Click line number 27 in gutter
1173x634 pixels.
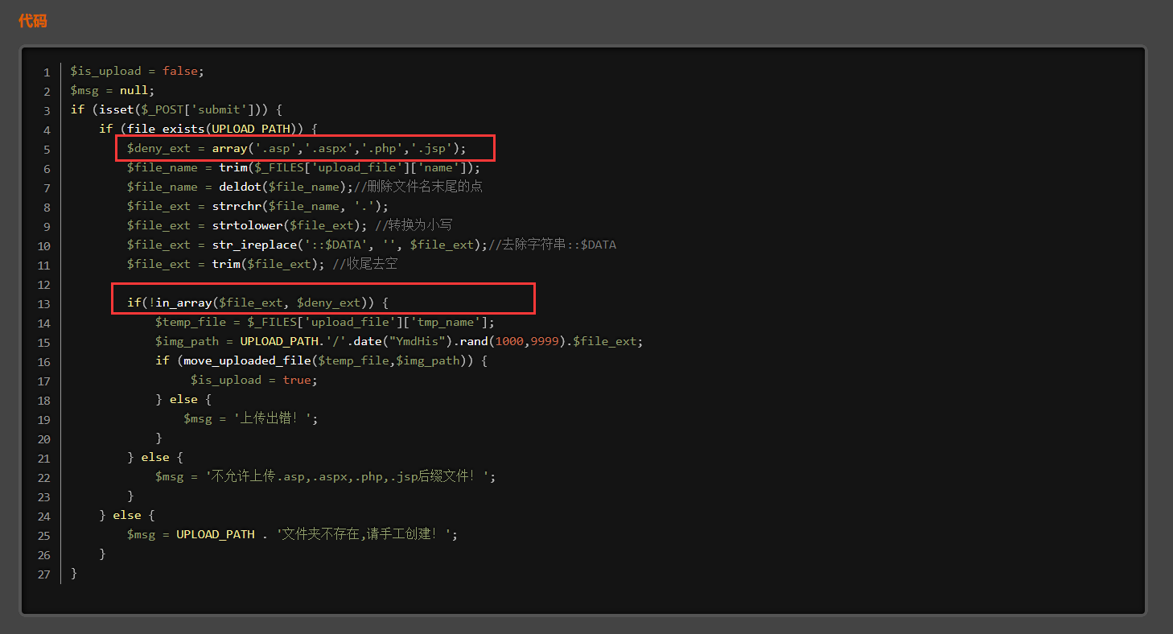(x=43, y=574)
